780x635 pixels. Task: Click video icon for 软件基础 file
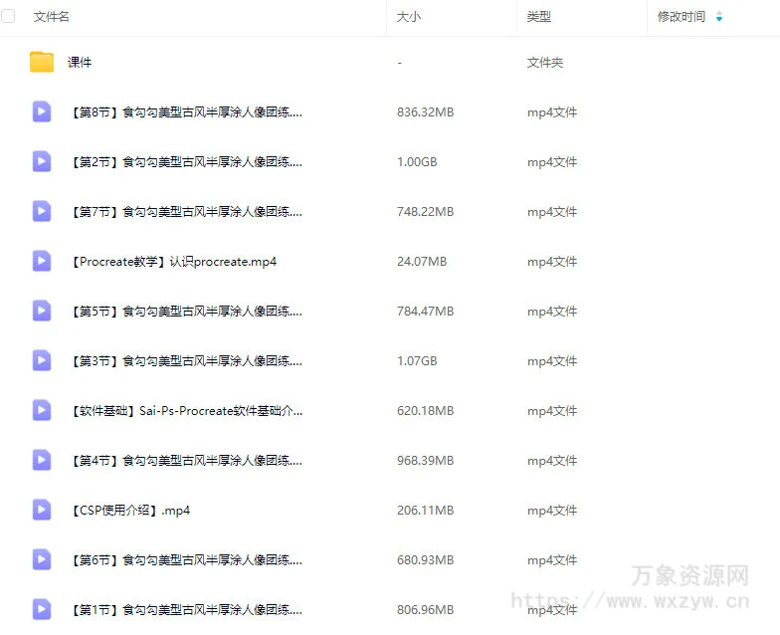(42, 410)
